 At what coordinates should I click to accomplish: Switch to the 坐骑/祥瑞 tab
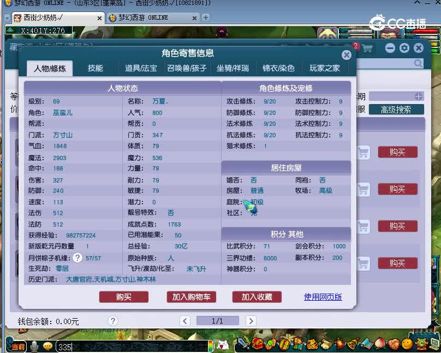pyautogui.click(x=233, y=68)
